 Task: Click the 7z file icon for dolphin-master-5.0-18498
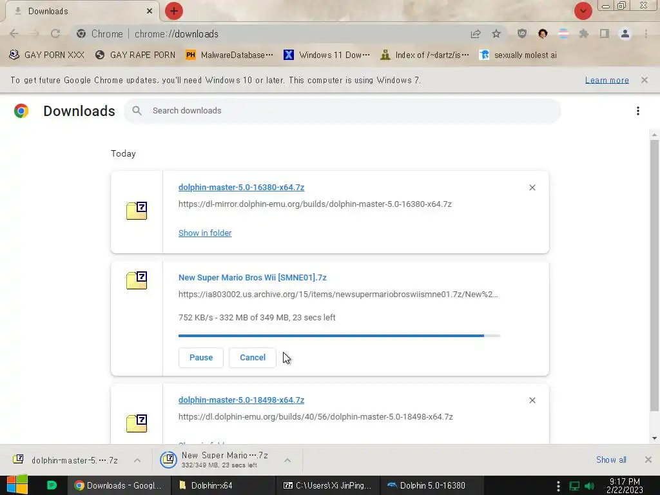pyautogui.click(x=137, y=423)
